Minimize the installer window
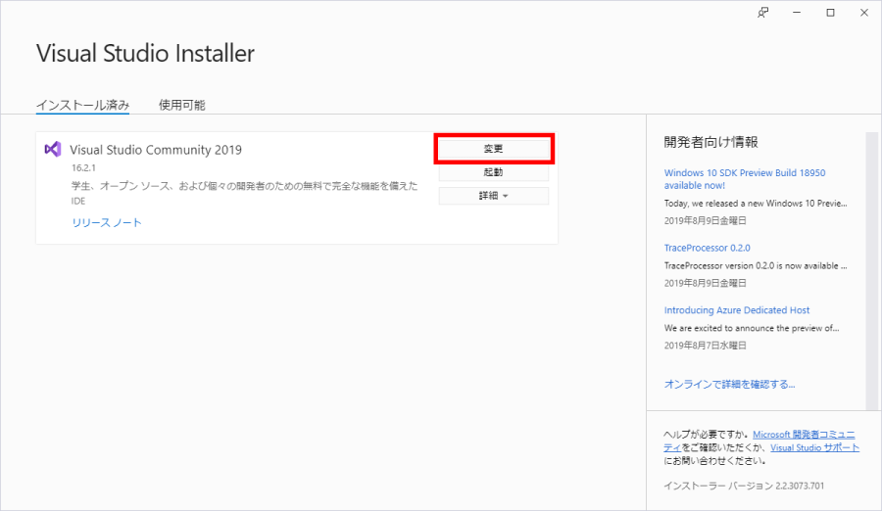This screenshot has width=882, height=511. [797, 13]
